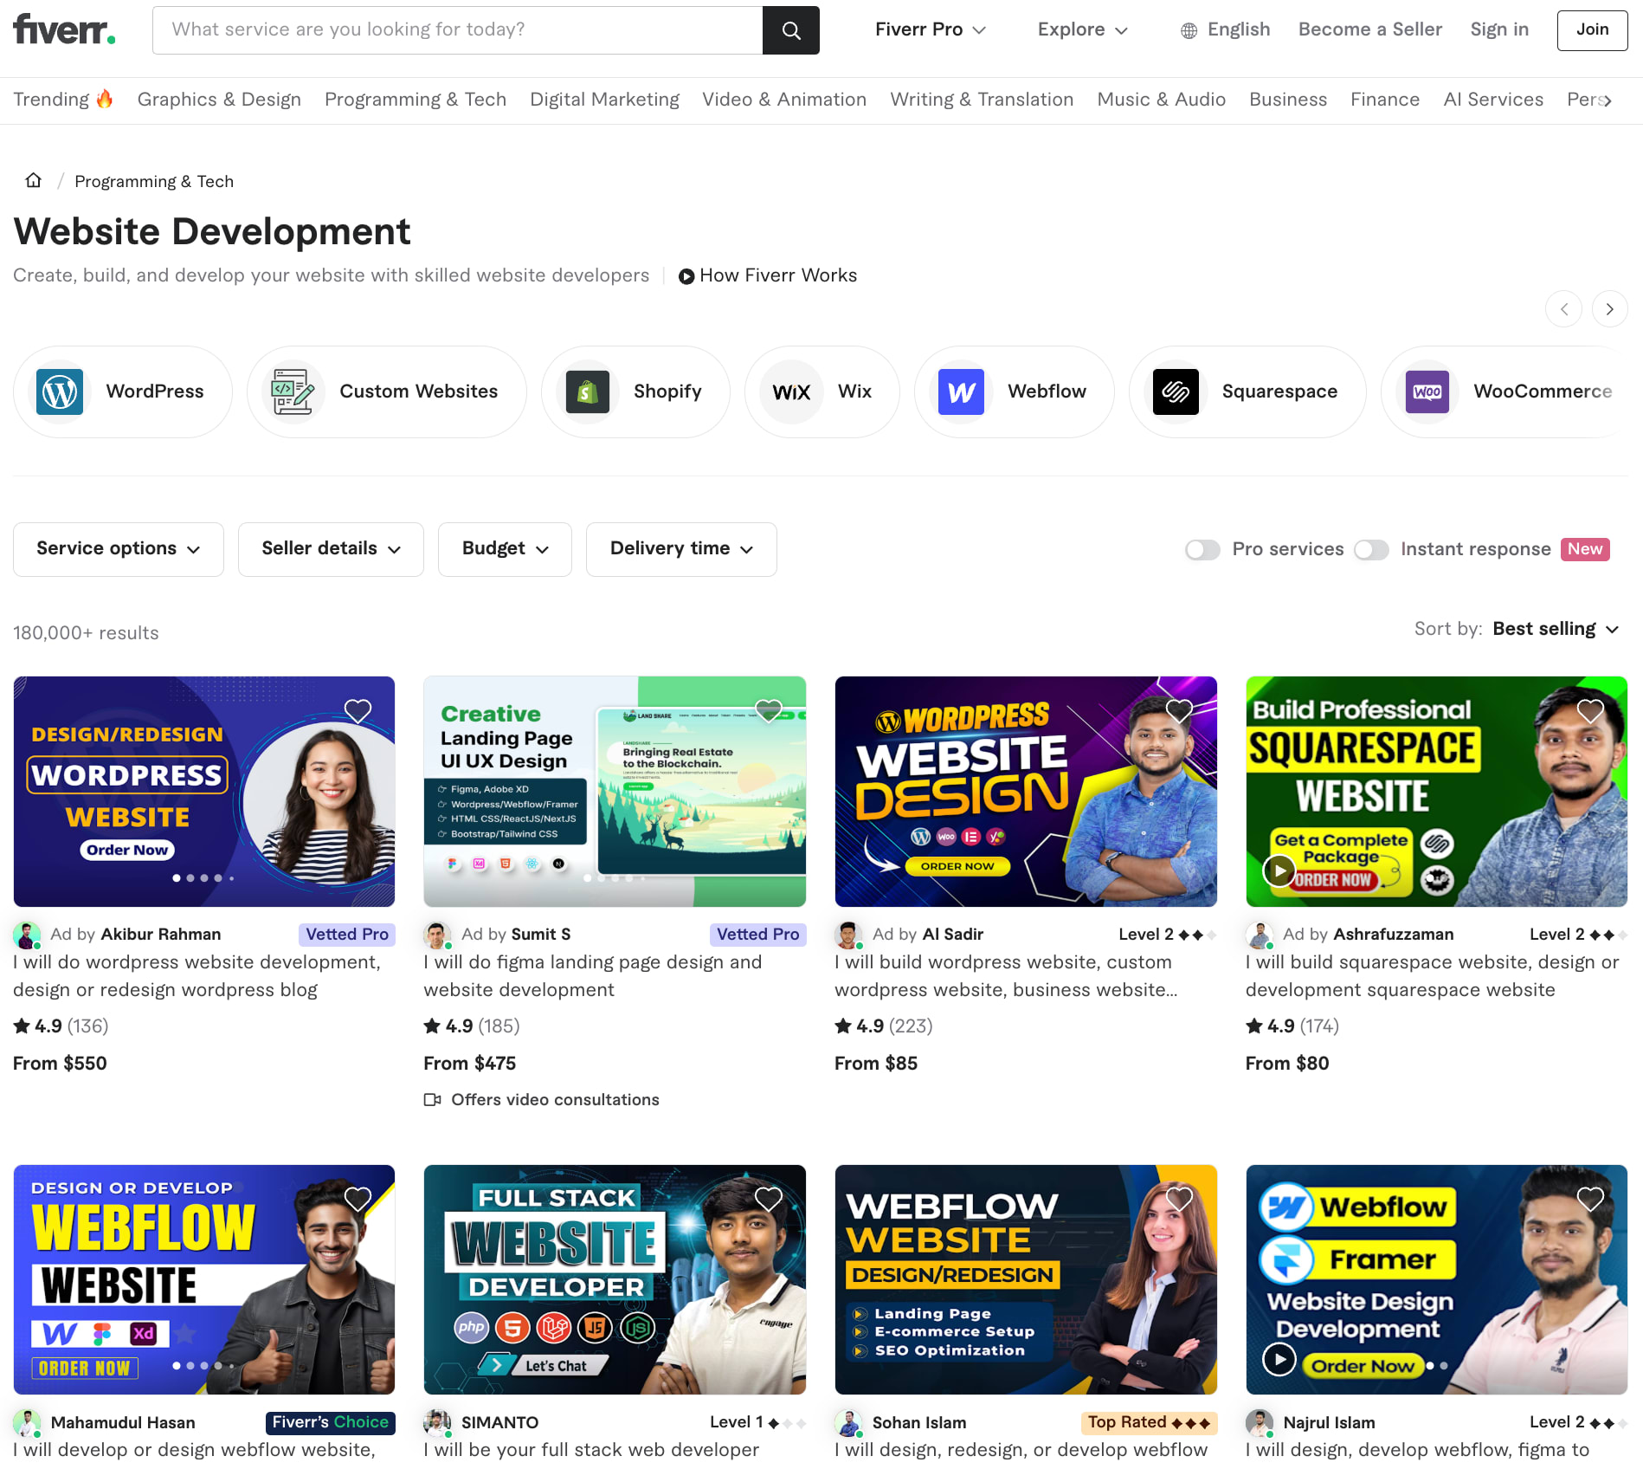Screen dimensions: 1643x1469
Task: Open Writing & Translation category
Action: (982, 100)
